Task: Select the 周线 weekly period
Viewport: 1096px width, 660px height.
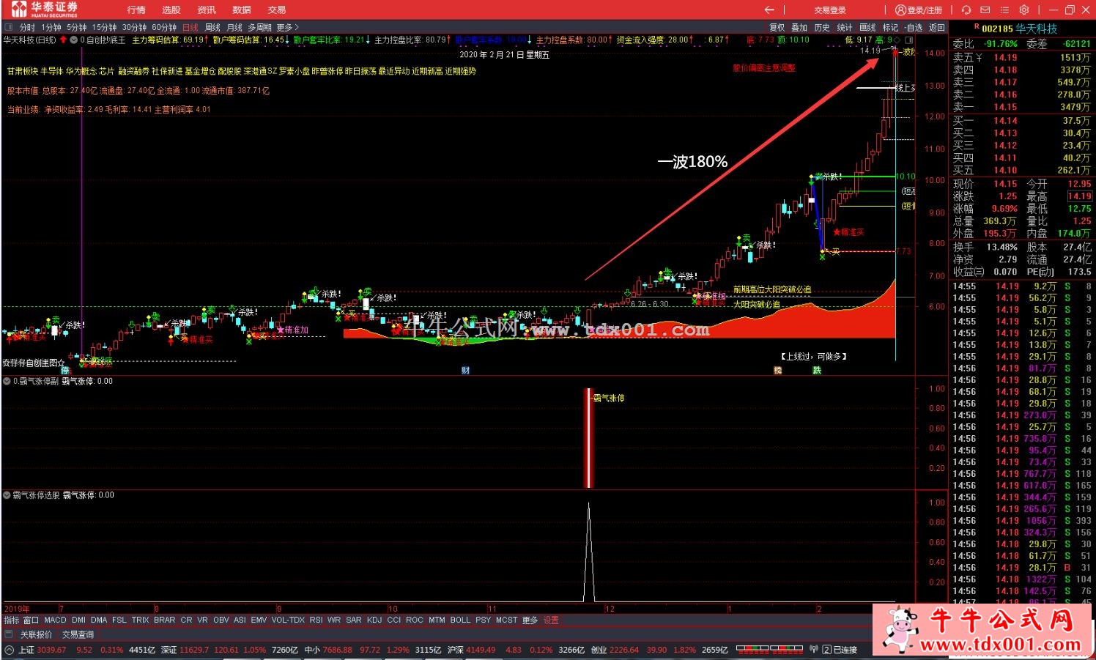Action: pyautogui.click(x=212, y=27)
